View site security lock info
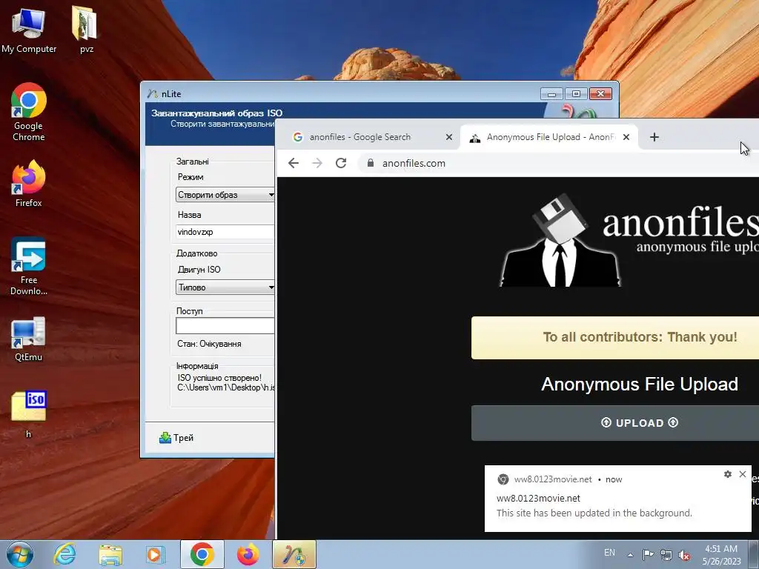759x569 pixels. click(371, 163)
